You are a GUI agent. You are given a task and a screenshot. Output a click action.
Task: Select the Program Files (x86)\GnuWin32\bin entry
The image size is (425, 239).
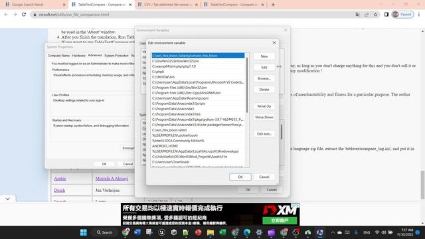[x=198, y=88]
